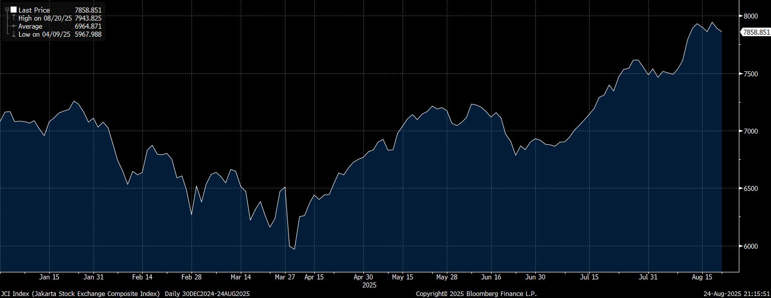771x298 pixels.
Task: Click the white Last Price color swatch
Action: click(x=14, y=10)
